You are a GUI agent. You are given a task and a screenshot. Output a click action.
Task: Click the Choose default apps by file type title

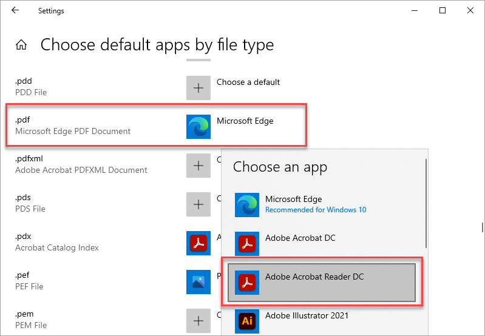(x=157, y=45)
